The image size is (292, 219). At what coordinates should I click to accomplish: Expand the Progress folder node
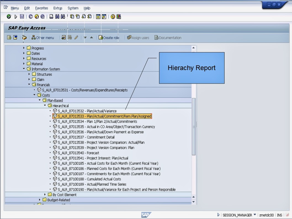click(23, 48)
